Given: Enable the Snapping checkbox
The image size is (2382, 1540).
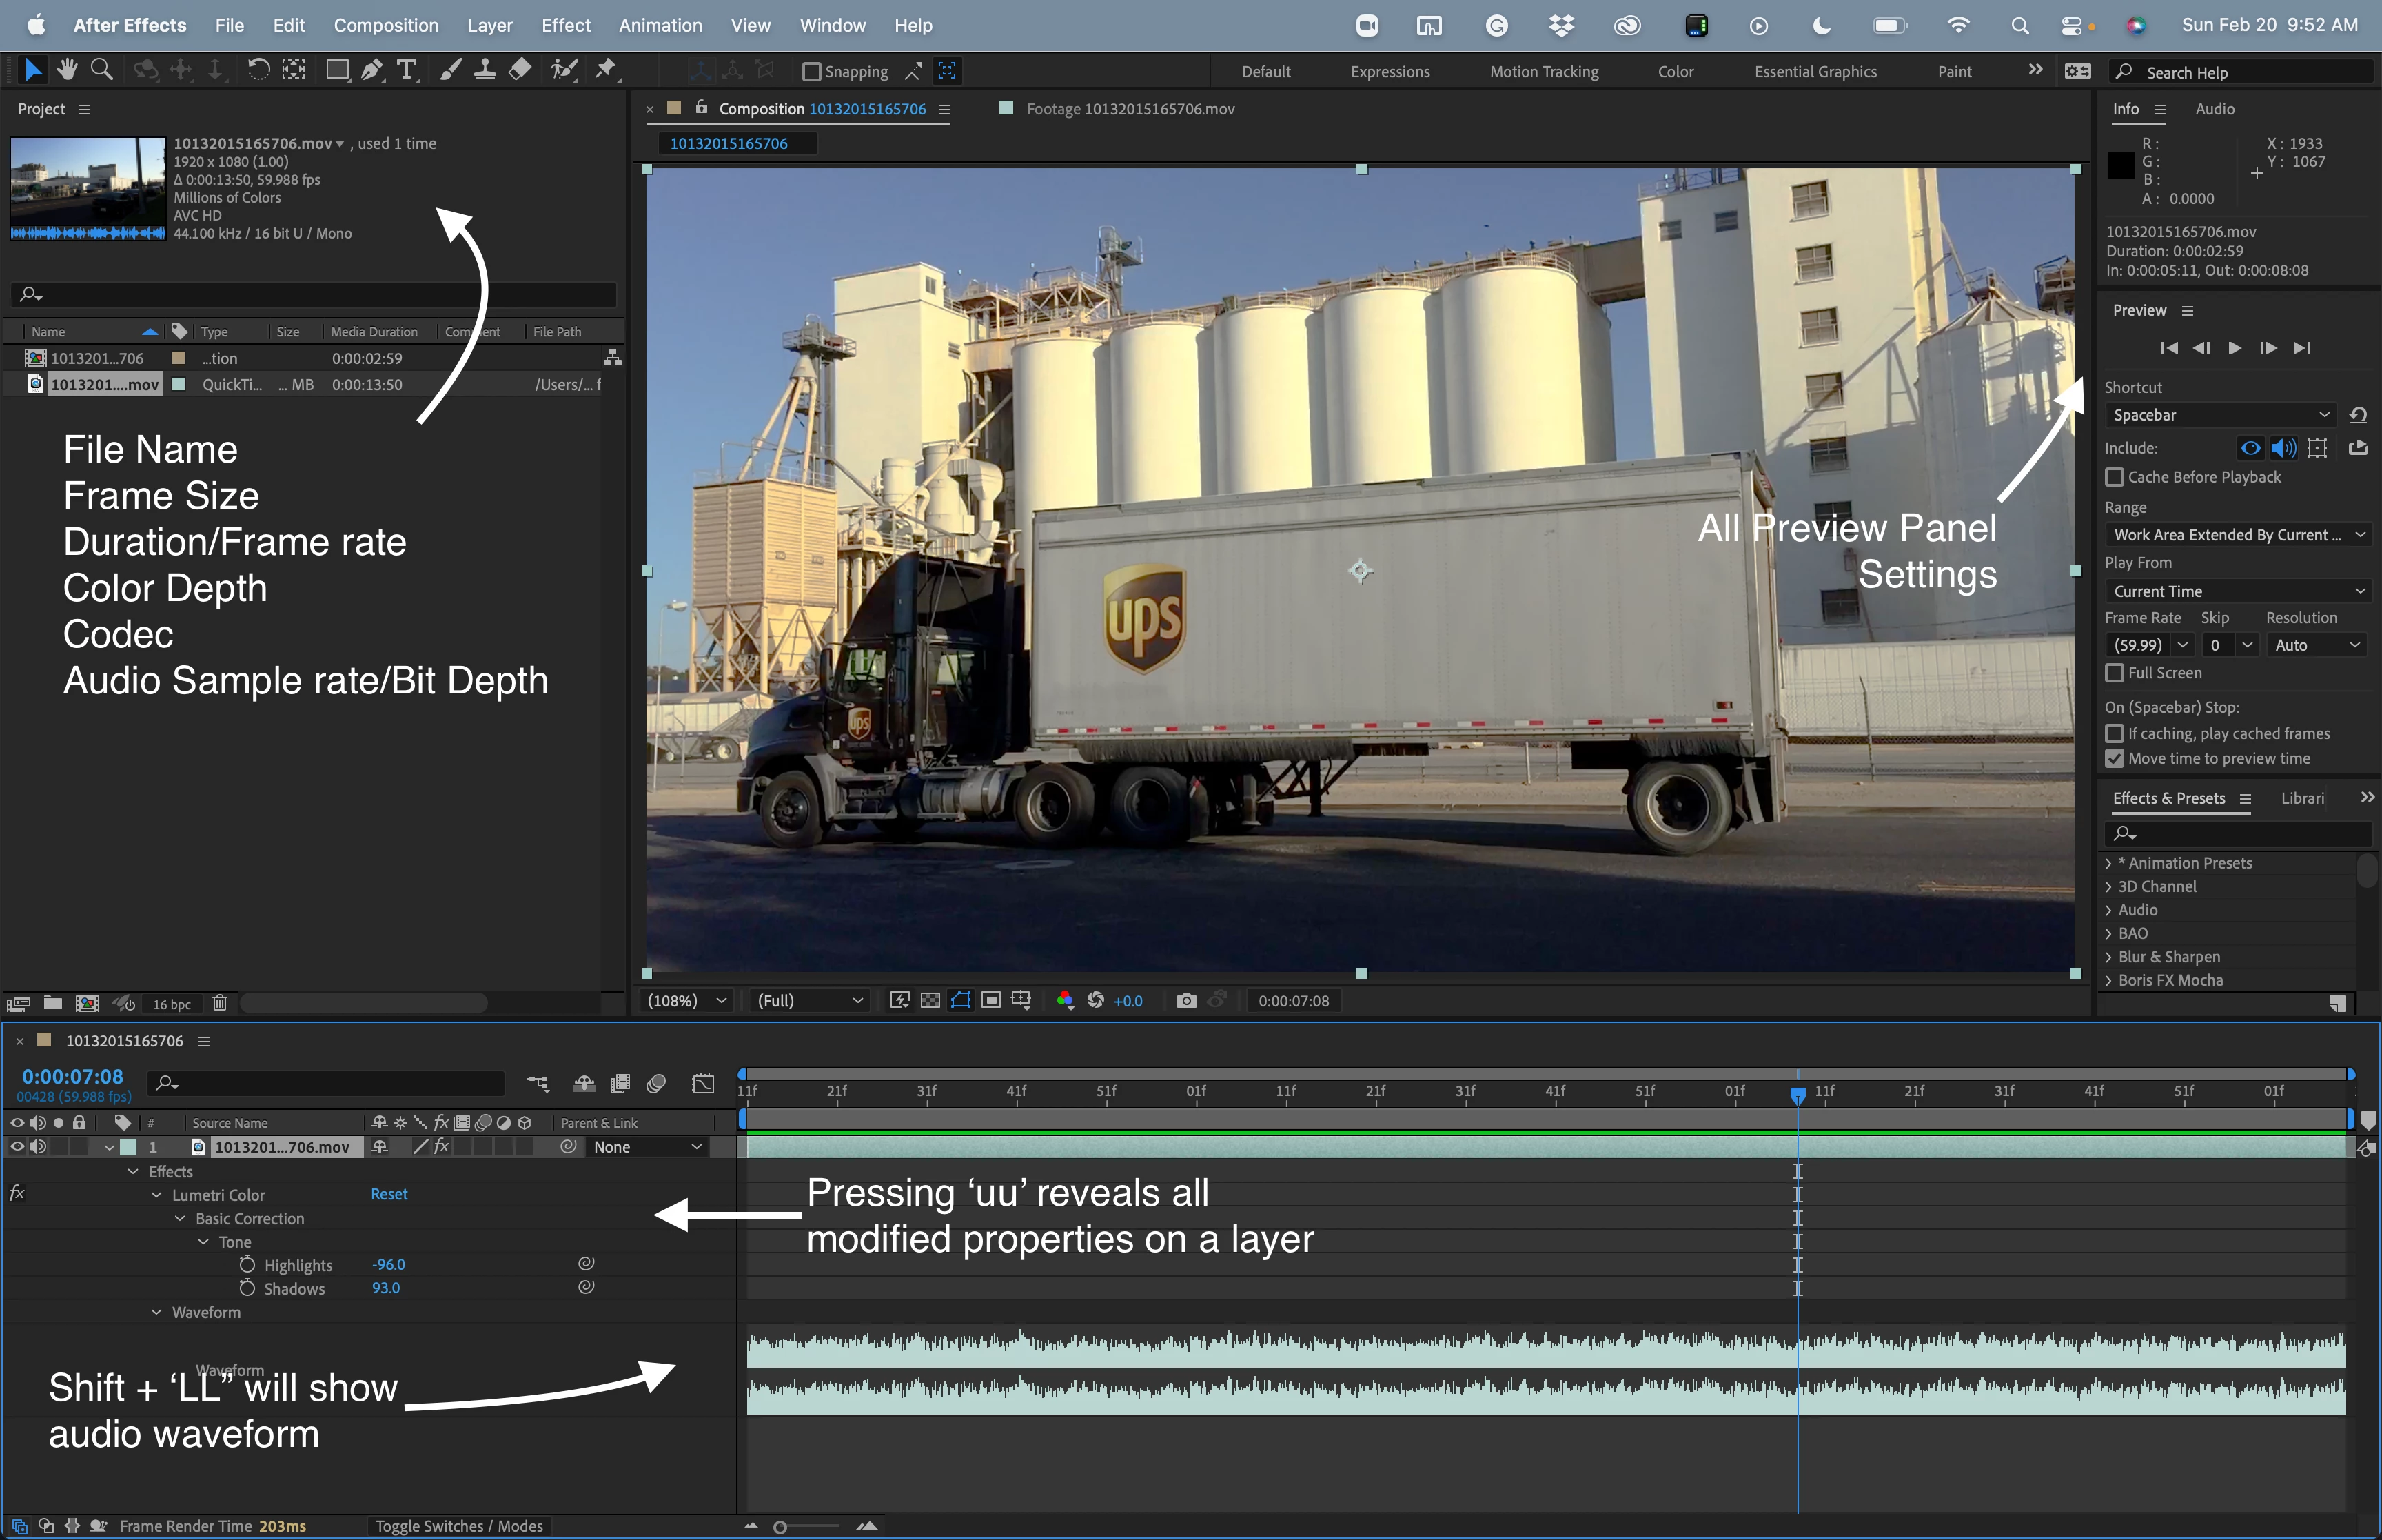Looking at the screenshot, I should click(x=812, y=71).
